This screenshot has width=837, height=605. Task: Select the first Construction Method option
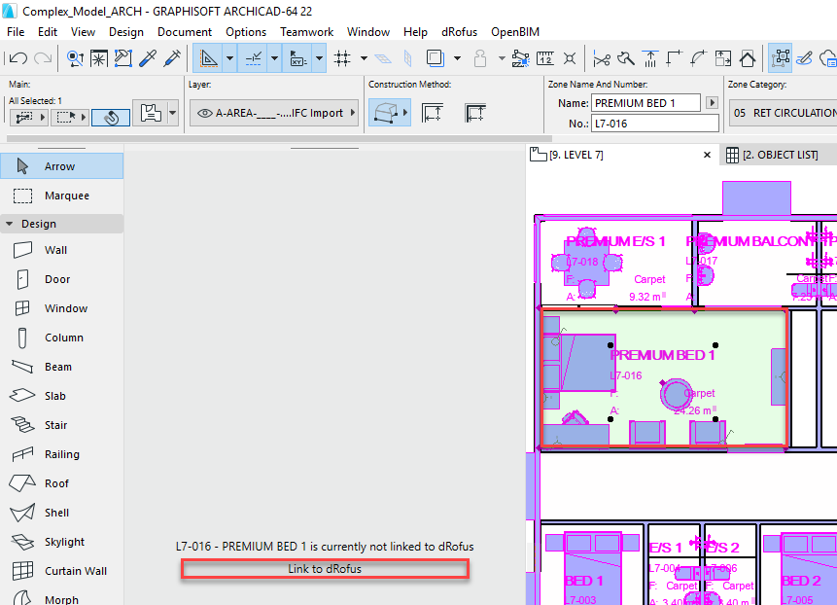[389, 111]
